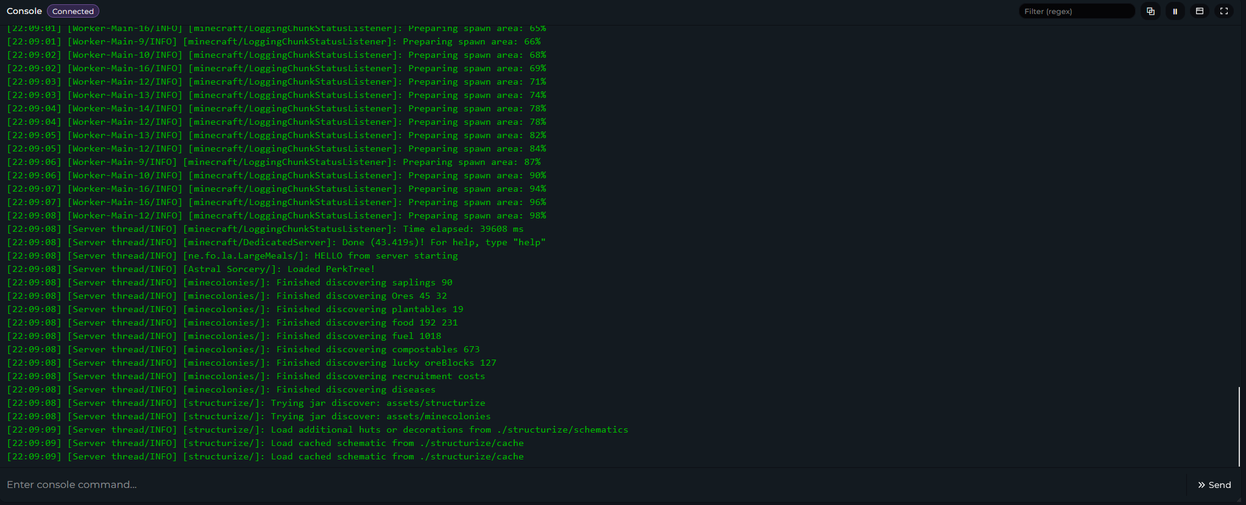This screenshot has height=505, width=1246.
Task: Expand console to fullscreen
Action: coord(1223,11)
